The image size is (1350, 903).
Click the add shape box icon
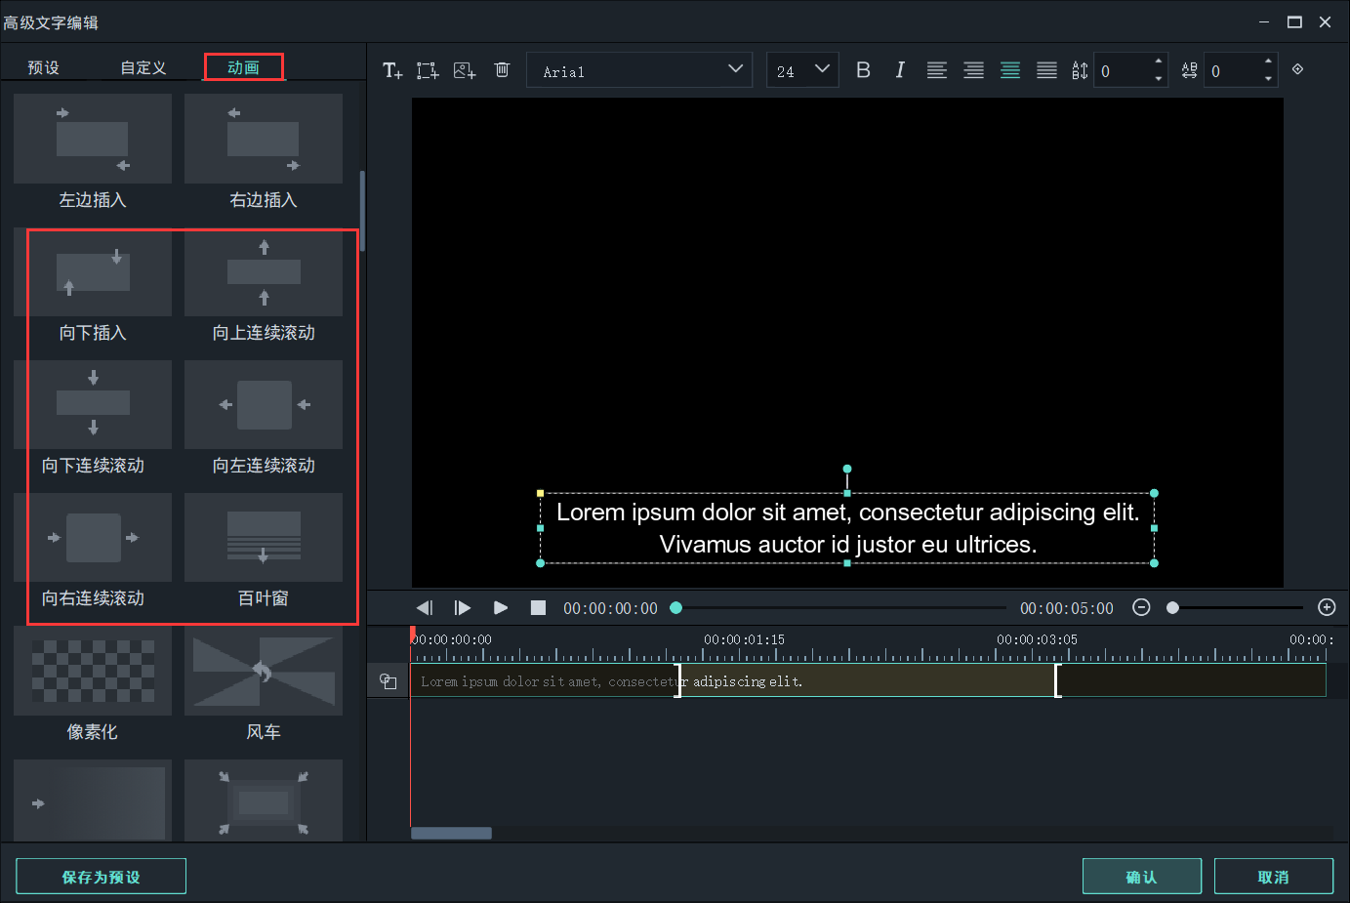(x=428, y=70)
